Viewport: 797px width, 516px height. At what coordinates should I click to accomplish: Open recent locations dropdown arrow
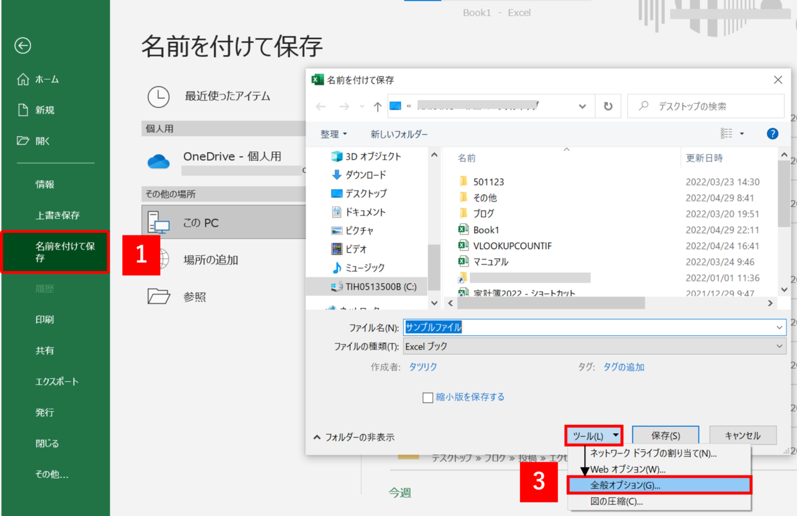(x=362, y=107)
